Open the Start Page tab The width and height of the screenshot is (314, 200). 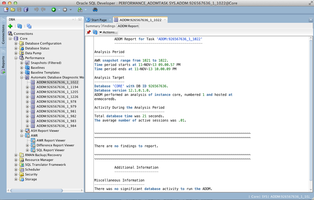point(99,20)
